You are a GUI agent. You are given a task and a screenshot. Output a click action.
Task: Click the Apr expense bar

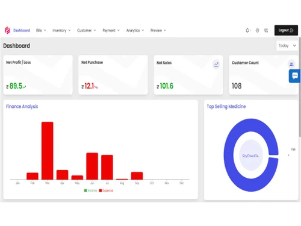62,175
